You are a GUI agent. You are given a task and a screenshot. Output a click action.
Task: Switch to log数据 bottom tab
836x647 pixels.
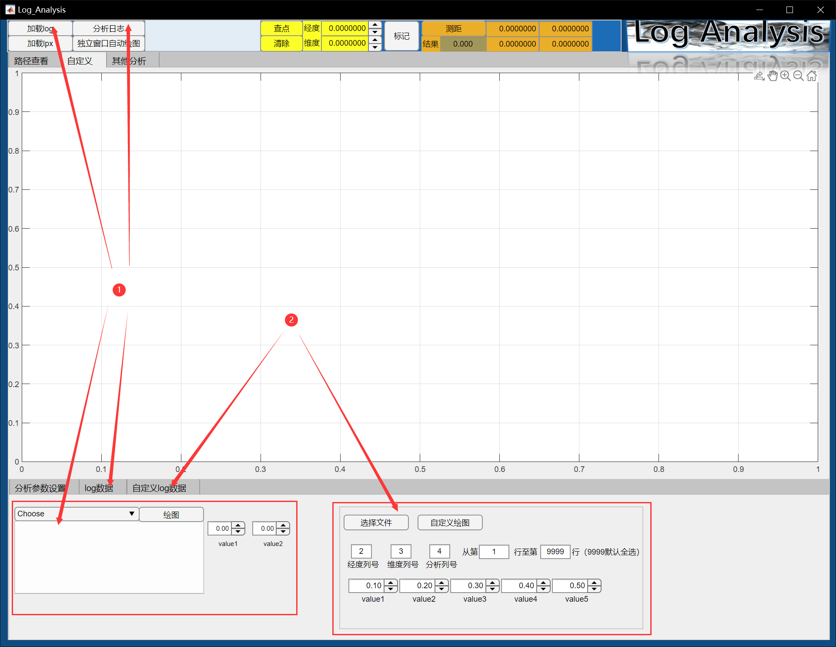pyautogui.click(x=99, y=488)
